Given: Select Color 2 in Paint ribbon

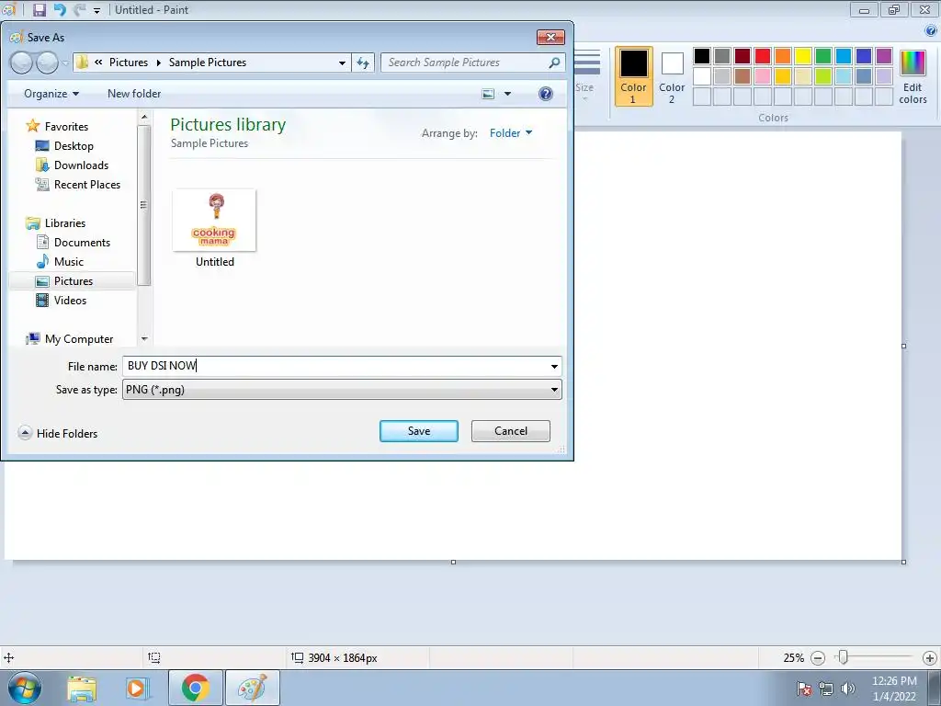Looking at the screenshot, I should coord(672,76).
